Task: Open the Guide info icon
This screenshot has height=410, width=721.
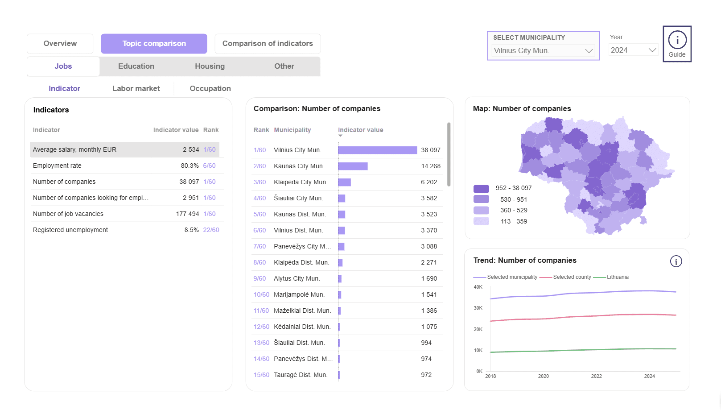Action: [677, 44]
